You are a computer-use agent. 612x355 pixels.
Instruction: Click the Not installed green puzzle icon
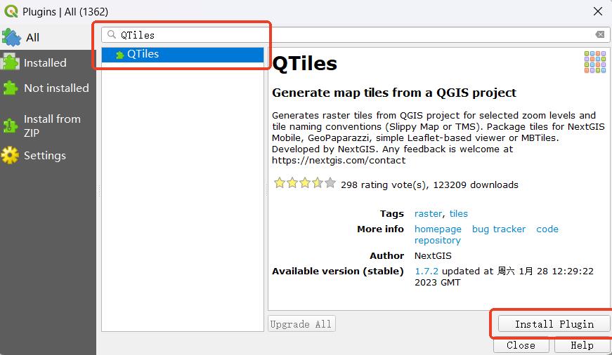(11, 88)
